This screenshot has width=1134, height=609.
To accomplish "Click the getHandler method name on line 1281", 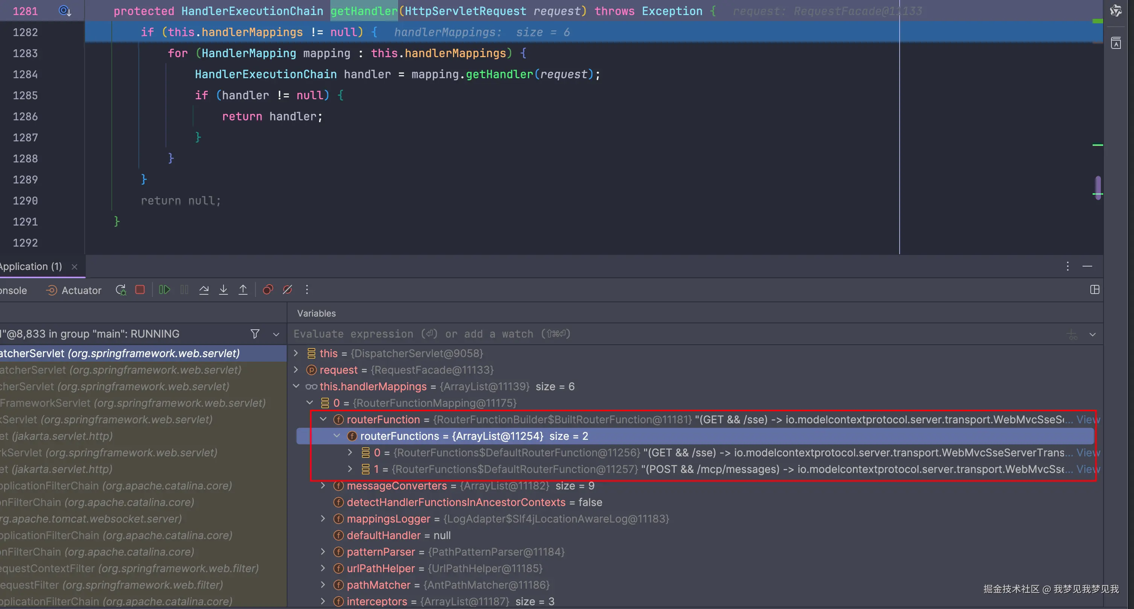I will click(x=364, y=11).
